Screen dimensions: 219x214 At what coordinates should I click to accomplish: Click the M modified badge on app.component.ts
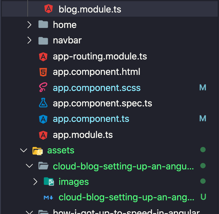click(203, 119)
